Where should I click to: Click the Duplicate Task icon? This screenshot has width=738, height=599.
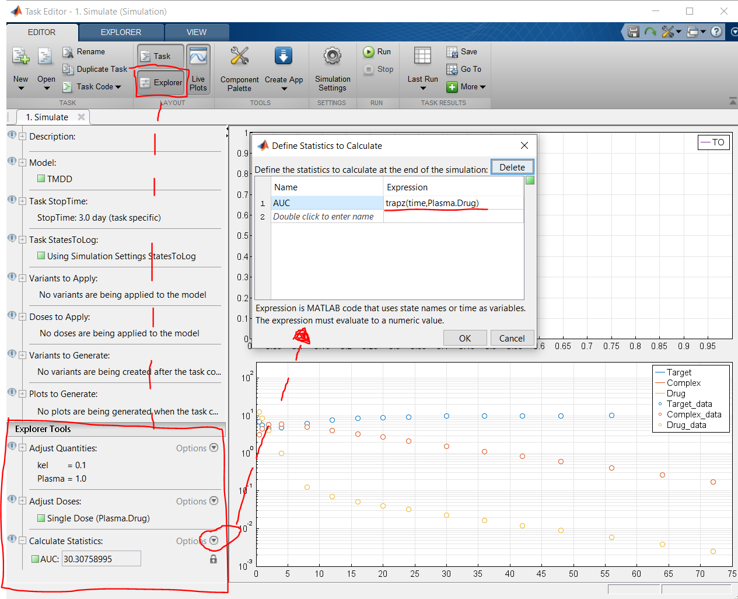click(68, 69)
